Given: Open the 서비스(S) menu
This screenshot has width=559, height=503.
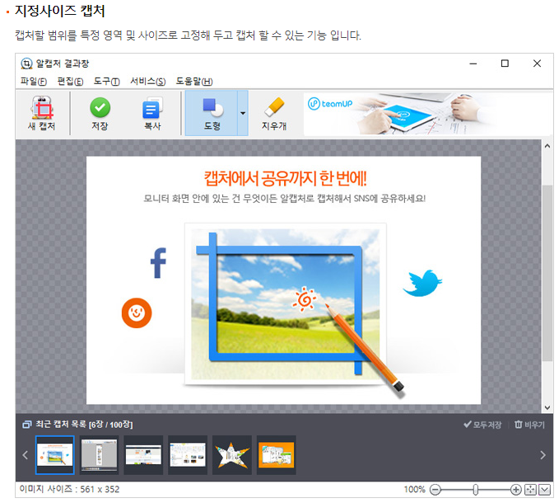Looking at the screenshot, I should [147, 82].
